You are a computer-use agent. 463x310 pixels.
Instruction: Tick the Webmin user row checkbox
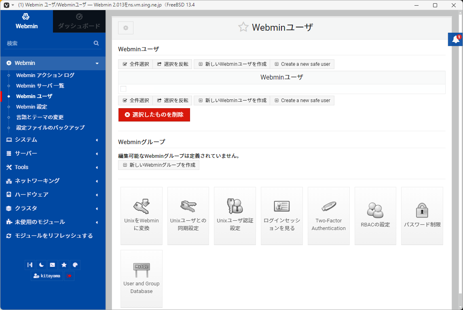click(123, 89)
